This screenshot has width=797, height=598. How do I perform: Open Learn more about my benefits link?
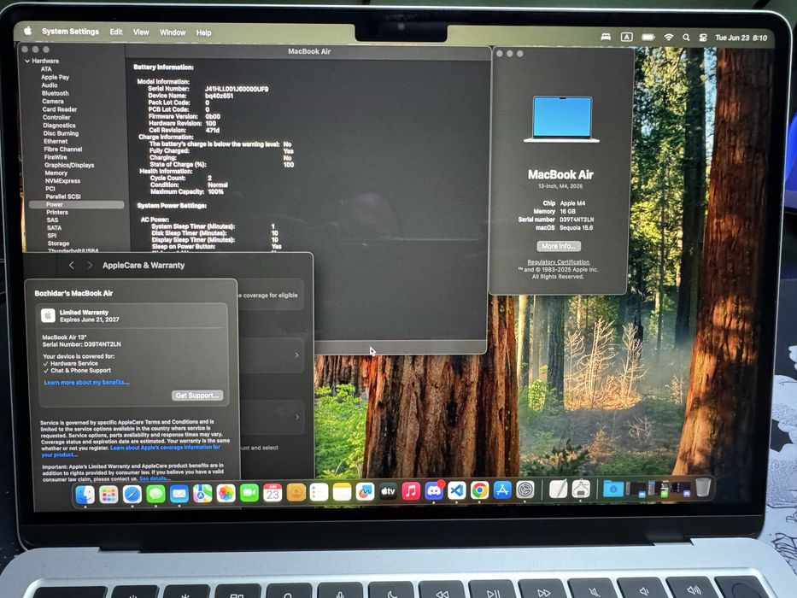pyautogui.click(x=86, y=383)
